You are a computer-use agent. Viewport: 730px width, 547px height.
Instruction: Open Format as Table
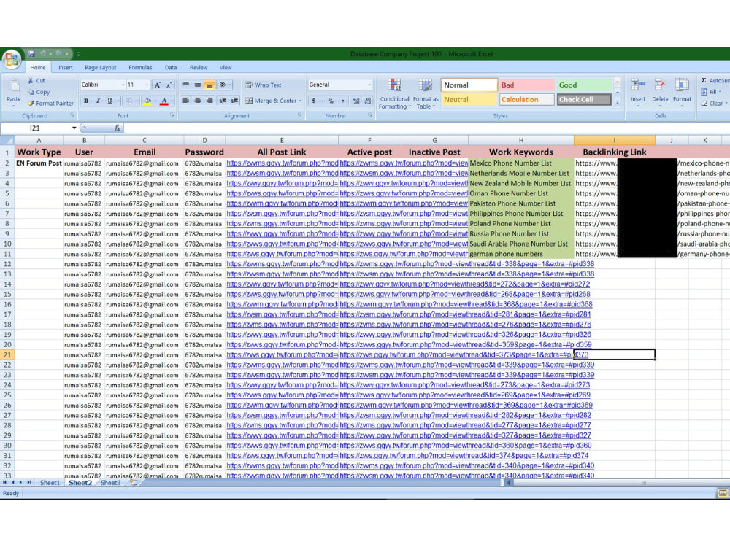pos(426,93)
